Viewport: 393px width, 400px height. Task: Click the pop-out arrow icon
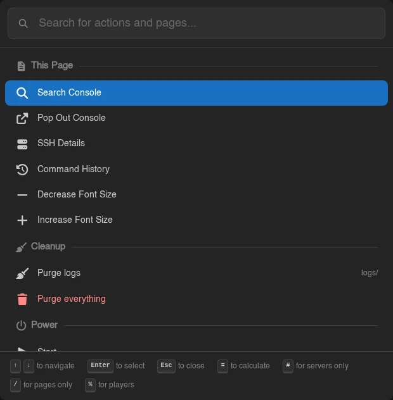22,118
